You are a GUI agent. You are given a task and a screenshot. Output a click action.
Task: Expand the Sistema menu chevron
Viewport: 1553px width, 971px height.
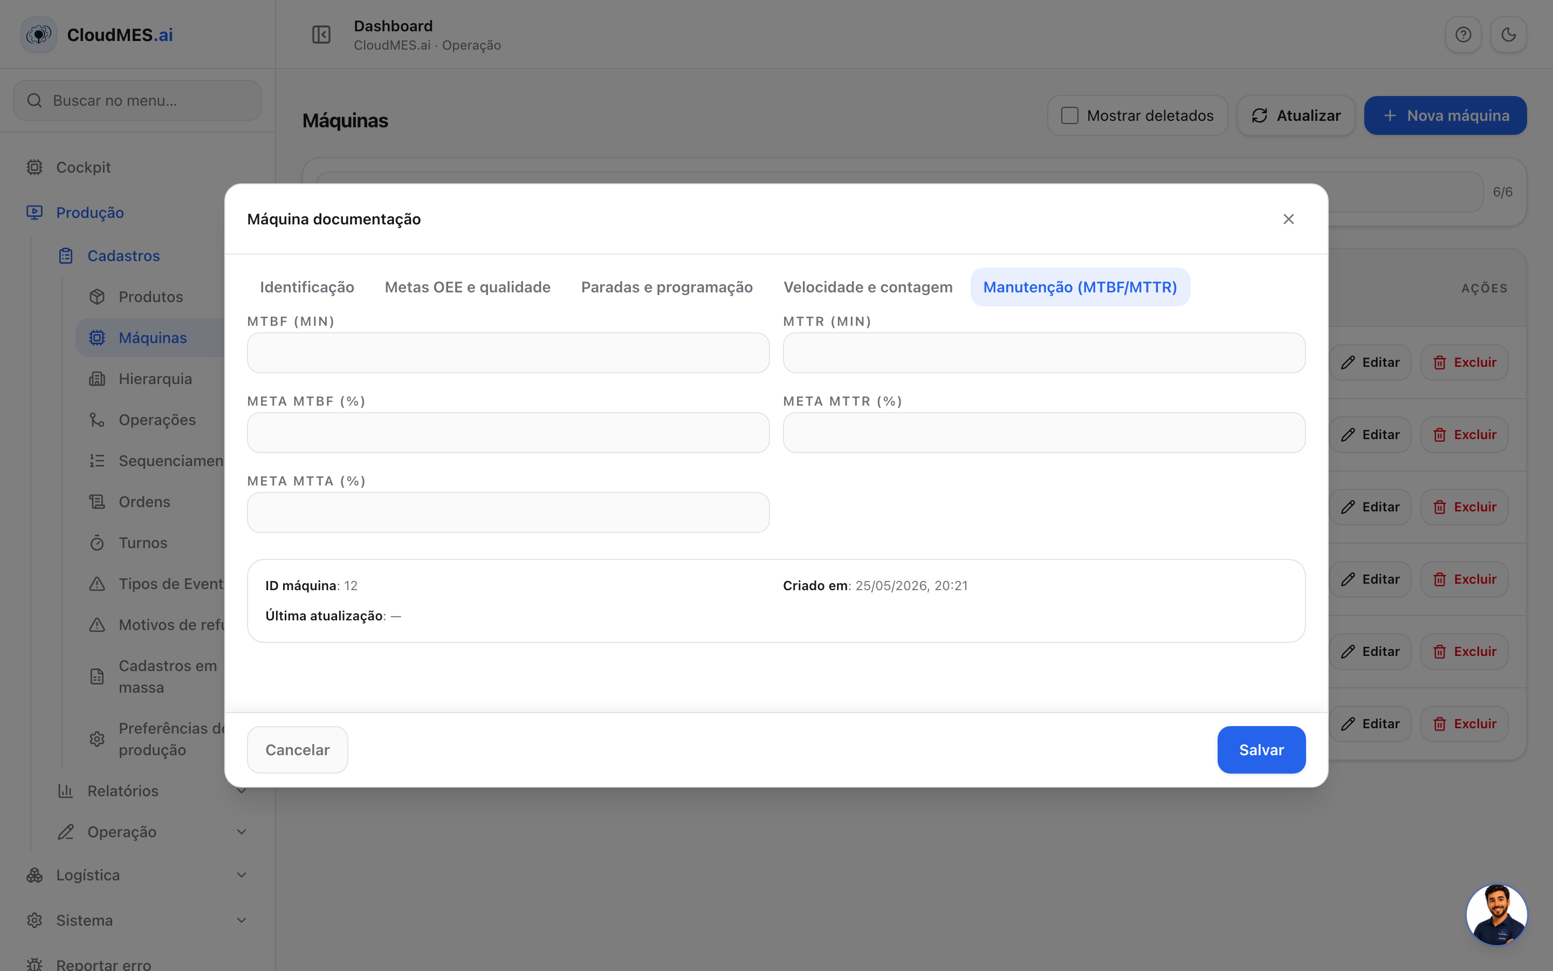click(241, 920)
